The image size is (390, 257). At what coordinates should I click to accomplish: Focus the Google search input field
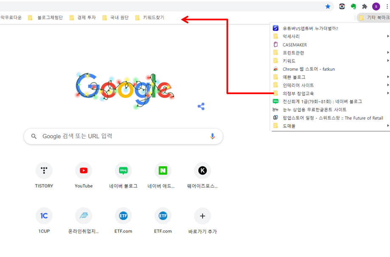coord(123,136)
